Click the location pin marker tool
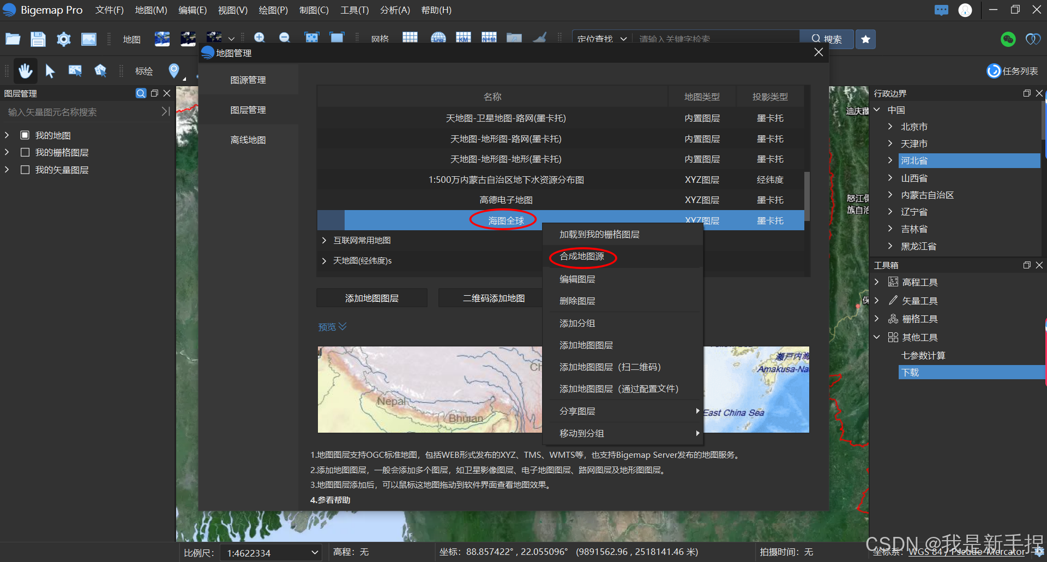This screenshot has height=562, width=1047. click(174, 70)
